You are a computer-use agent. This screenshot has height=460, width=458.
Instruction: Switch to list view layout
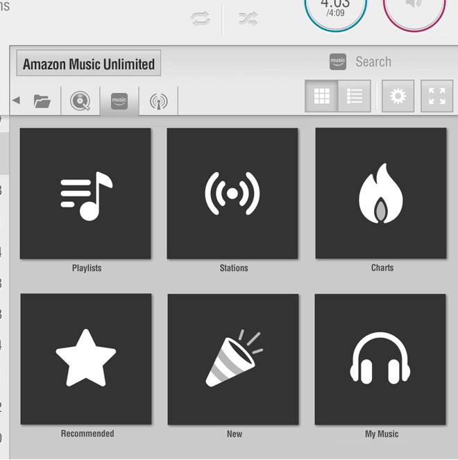[x=355, y=96]
